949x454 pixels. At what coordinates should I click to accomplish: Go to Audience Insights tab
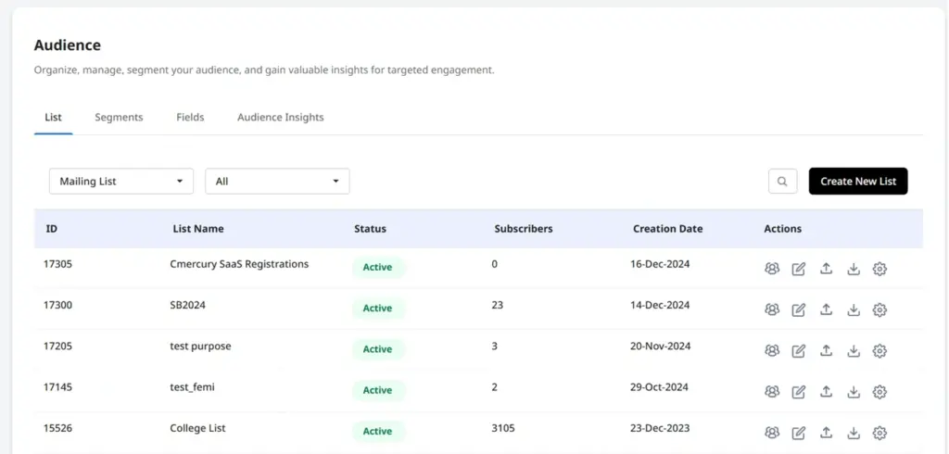pyautogui.click(x=280, y=118)
